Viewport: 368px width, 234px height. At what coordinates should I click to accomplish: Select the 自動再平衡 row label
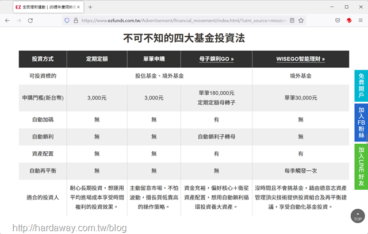43,171
